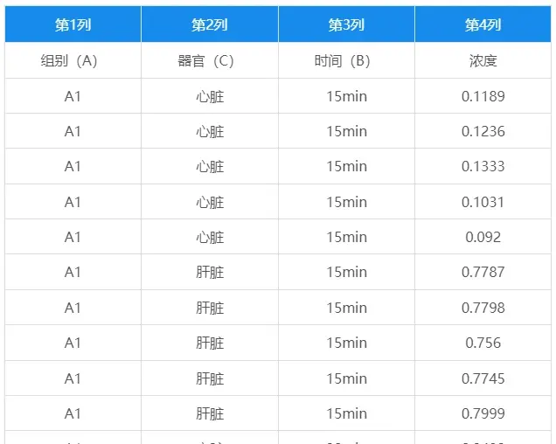Select the 器官（C）cell
Image resolution: width=556 pixels, height=444 pixels.
point(210,61)
